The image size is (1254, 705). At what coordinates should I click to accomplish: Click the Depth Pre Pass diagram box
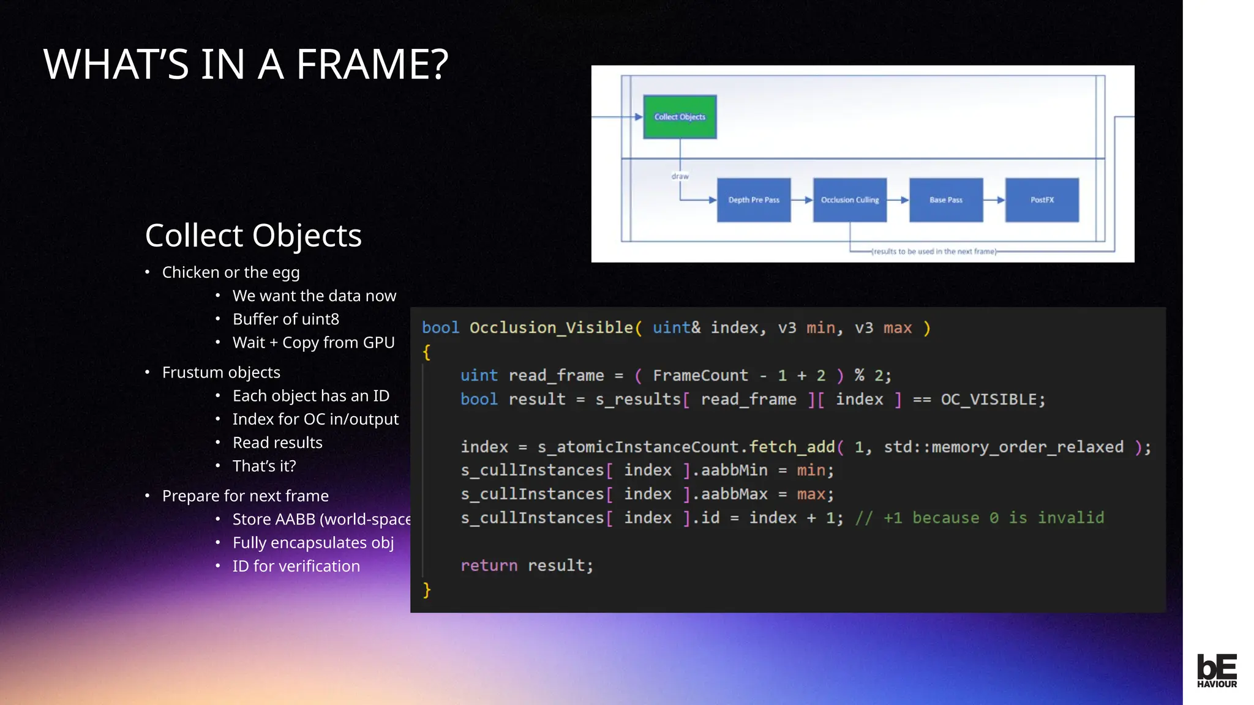point(754,200)
